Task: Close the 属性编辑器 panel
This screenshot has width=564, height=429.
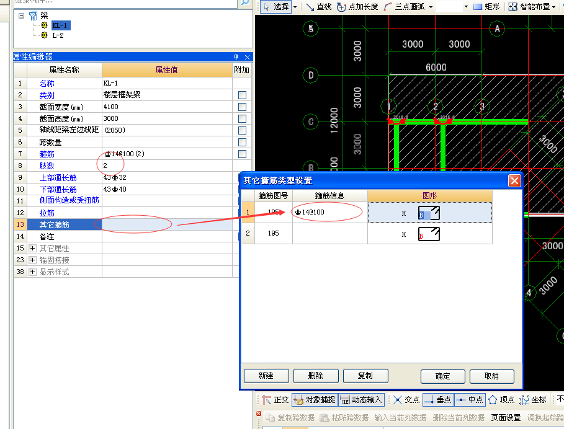Action: tap(247, 57)
